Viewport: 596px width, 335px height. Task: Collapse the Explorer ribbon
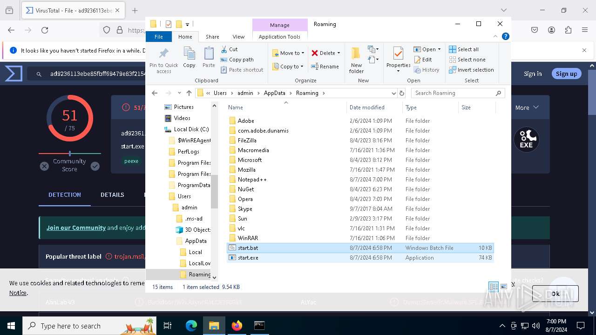[x=495, y=36]
